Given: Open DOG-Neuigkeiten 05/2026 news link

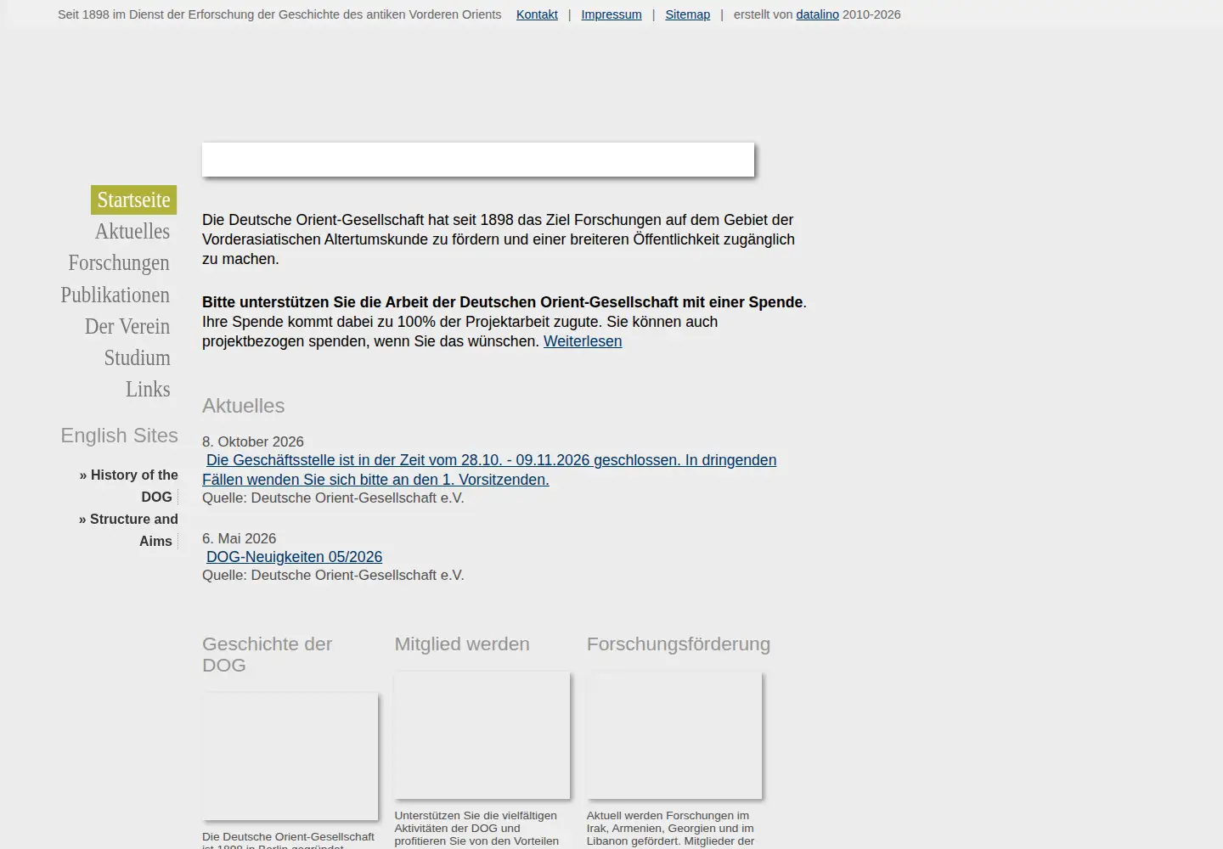Looking at the screenshot, I should point(294,557).
